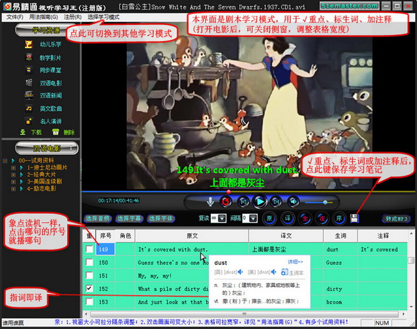Click the 51emaster.com link button
The height and width of the screenshot is (329, 417).
[349, 6]
